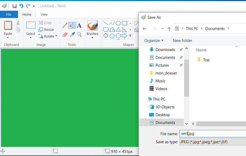
Task: Select the Magnifier tool
Action: point(79,34)
